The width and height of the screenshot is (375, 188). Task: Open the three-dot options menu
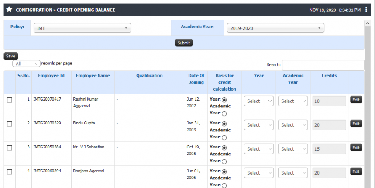pos(366,10)
